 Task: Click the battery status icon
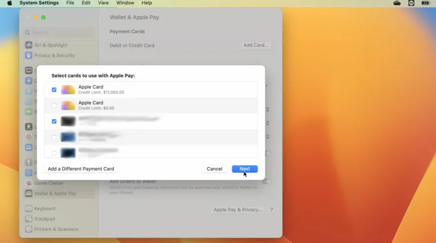tap(426, 3)
